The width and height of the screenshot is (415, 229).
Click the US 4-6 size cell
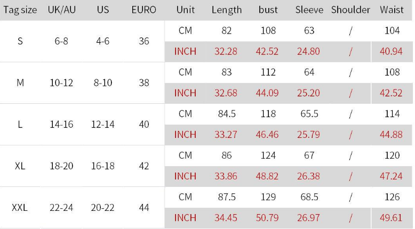(102, 41)
